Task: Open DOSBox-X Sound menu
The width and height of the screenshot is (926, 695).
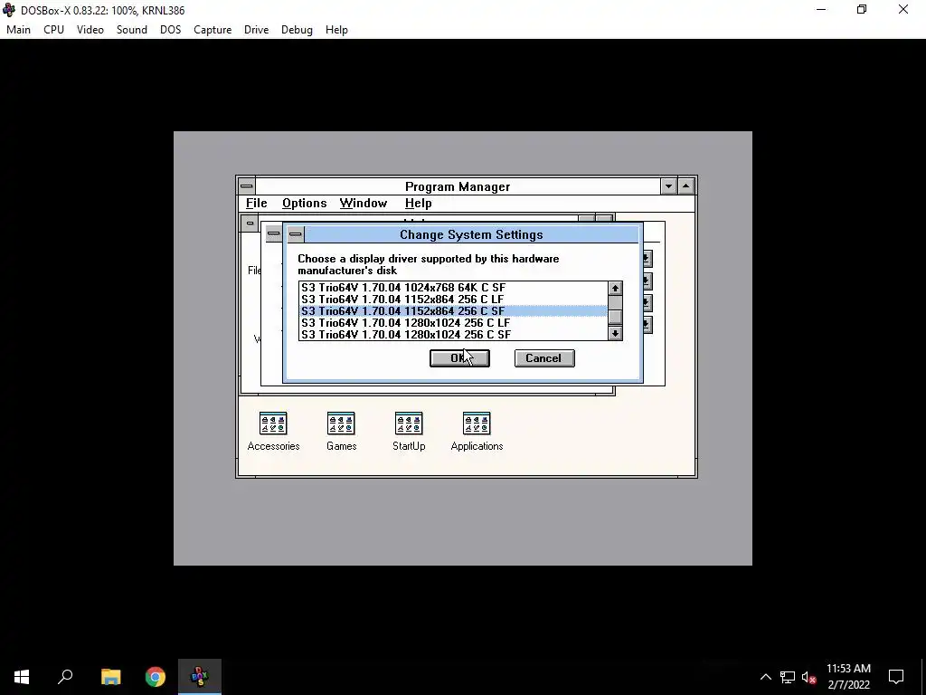Action: pos(132,30)
